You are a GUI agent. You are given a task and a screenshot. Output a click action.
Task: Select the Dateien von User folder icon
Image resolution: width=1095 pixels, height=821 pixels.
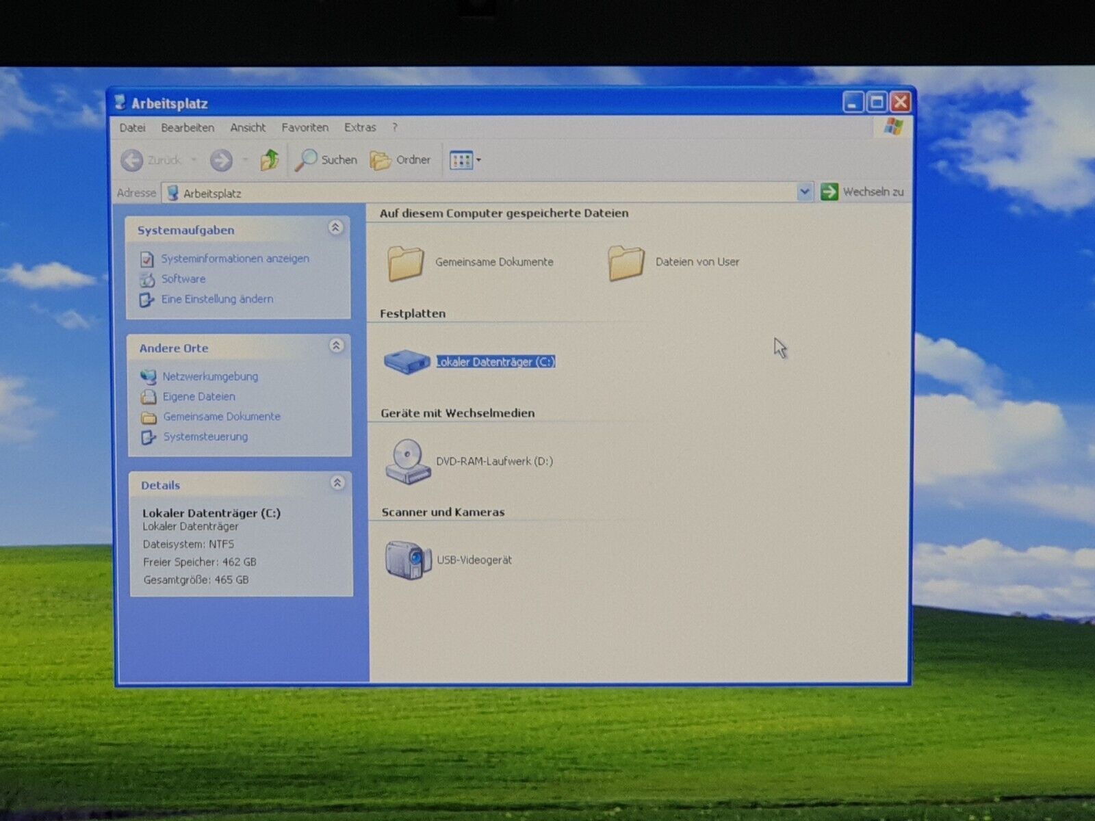point(626,263)
